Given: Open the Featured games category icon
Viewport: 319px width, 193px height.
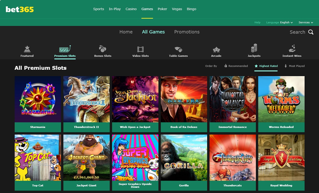Looking at the screenshot, I should (x=27, y=49).
